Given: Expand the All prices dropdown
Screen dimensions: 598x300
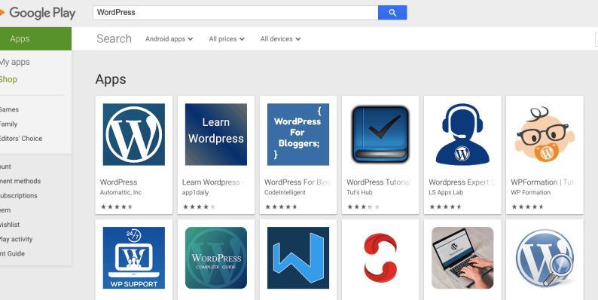Looking at the screenshot, I should coord(227,39).
